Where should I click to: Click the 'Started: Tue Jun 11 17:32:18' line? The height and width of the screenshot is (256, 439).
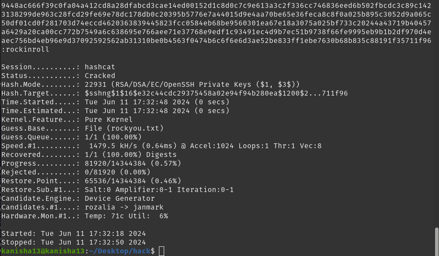(x=73, y=234)
